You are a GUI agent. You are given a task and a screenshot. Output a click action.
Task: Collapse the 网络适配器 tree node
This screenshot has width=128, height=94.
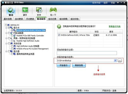click(x=6, y=33)
